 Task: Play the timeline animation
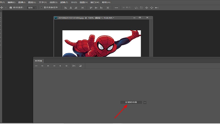tap(48, 66)
